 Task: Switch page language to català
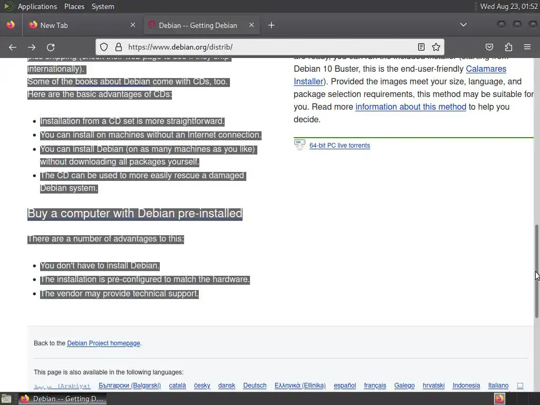click(x=177, y=385)
